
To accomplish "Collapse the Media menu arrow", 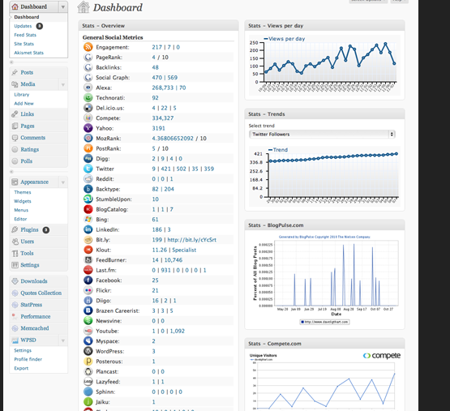I will point(63,84).
